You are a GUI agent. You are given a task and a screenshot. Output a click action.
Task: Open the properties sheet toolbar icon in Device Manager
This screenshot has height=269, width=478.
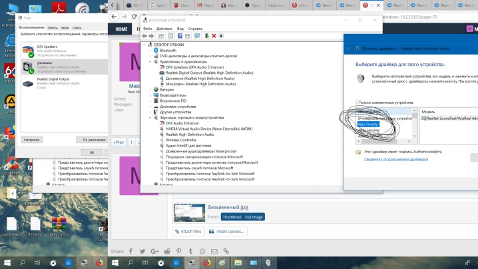click(170, 36)
